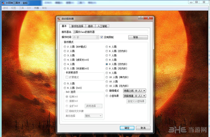Pick the 2 人局 [KOF模式] option
Image resolution: width=210 pixels, height=137 pixels.
(65, 47)
